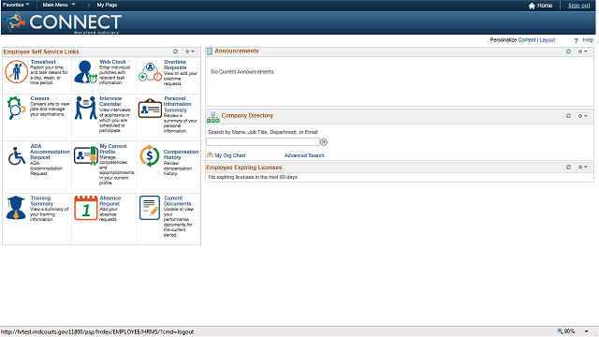Image resolution: width=599 pixels, height=337 pixels.
Task: Focus the Company Directory search field
Action: (x=263, y=142)
